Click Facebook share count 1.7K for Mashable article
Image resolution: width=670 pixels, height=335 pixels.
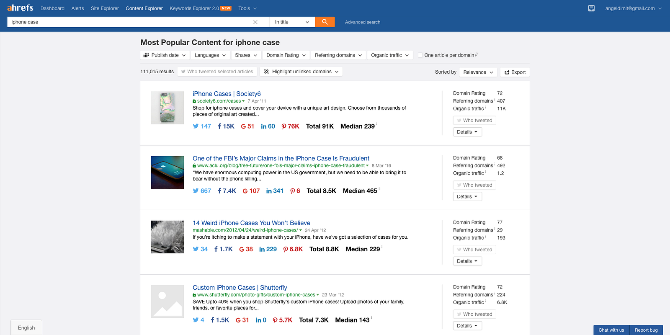click(224, 249)
